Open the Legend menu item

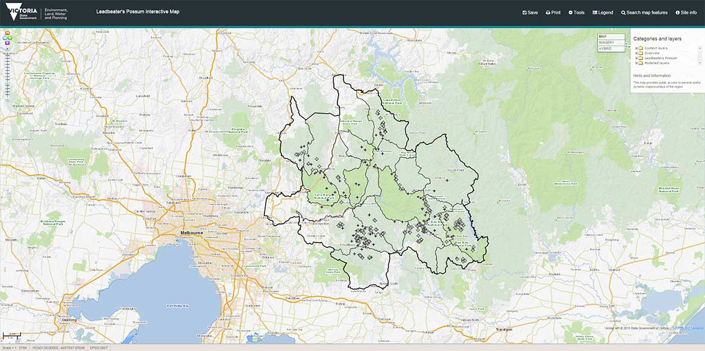603,13
